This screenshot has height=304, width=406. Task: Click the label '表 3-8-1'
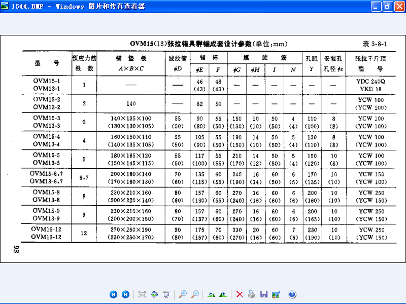[x=375, y=44]
